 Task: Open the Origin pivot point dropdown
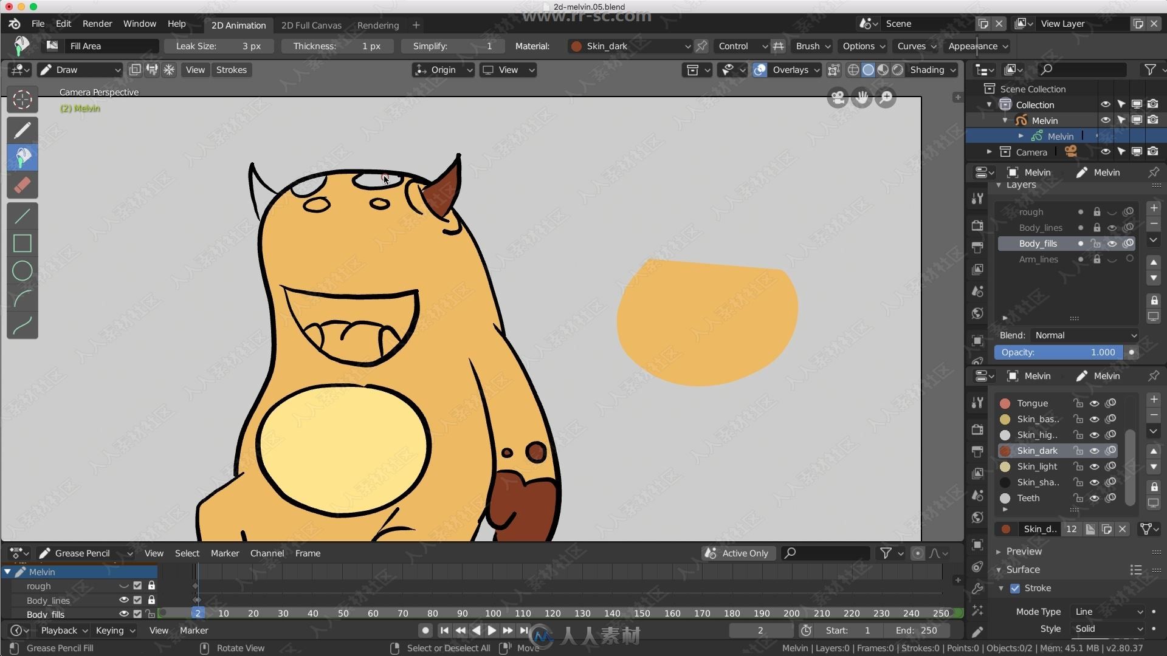pos(443,70)
